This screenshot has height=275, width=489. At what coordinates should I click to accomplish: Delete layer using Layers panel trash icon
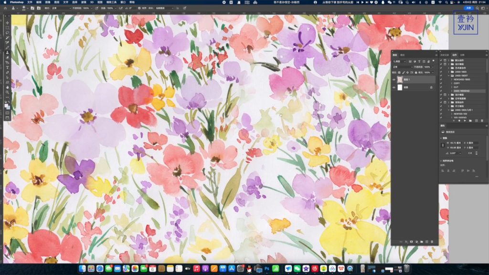[x=432, y=242]
